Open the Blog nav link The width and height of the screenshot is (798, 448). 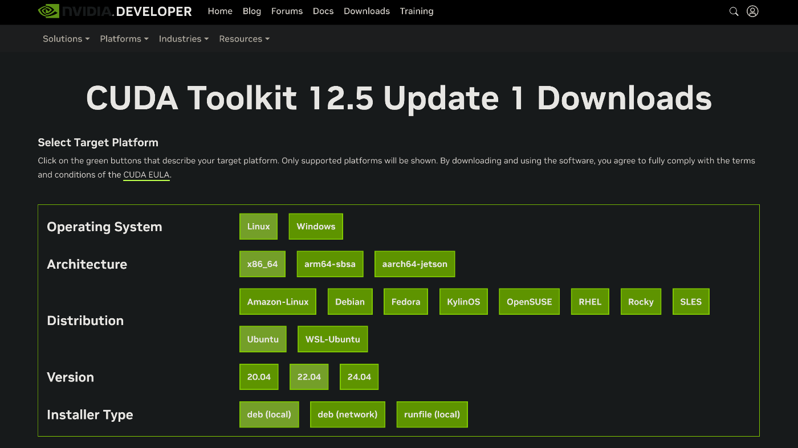[x=251, y=11]
